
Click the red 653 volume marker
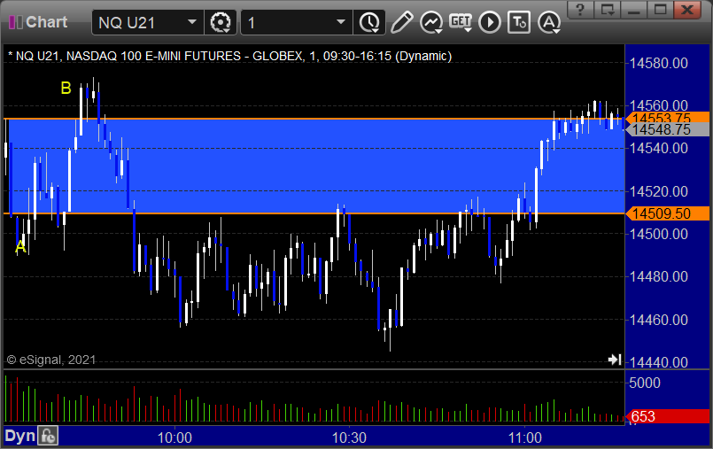point(668,416)
